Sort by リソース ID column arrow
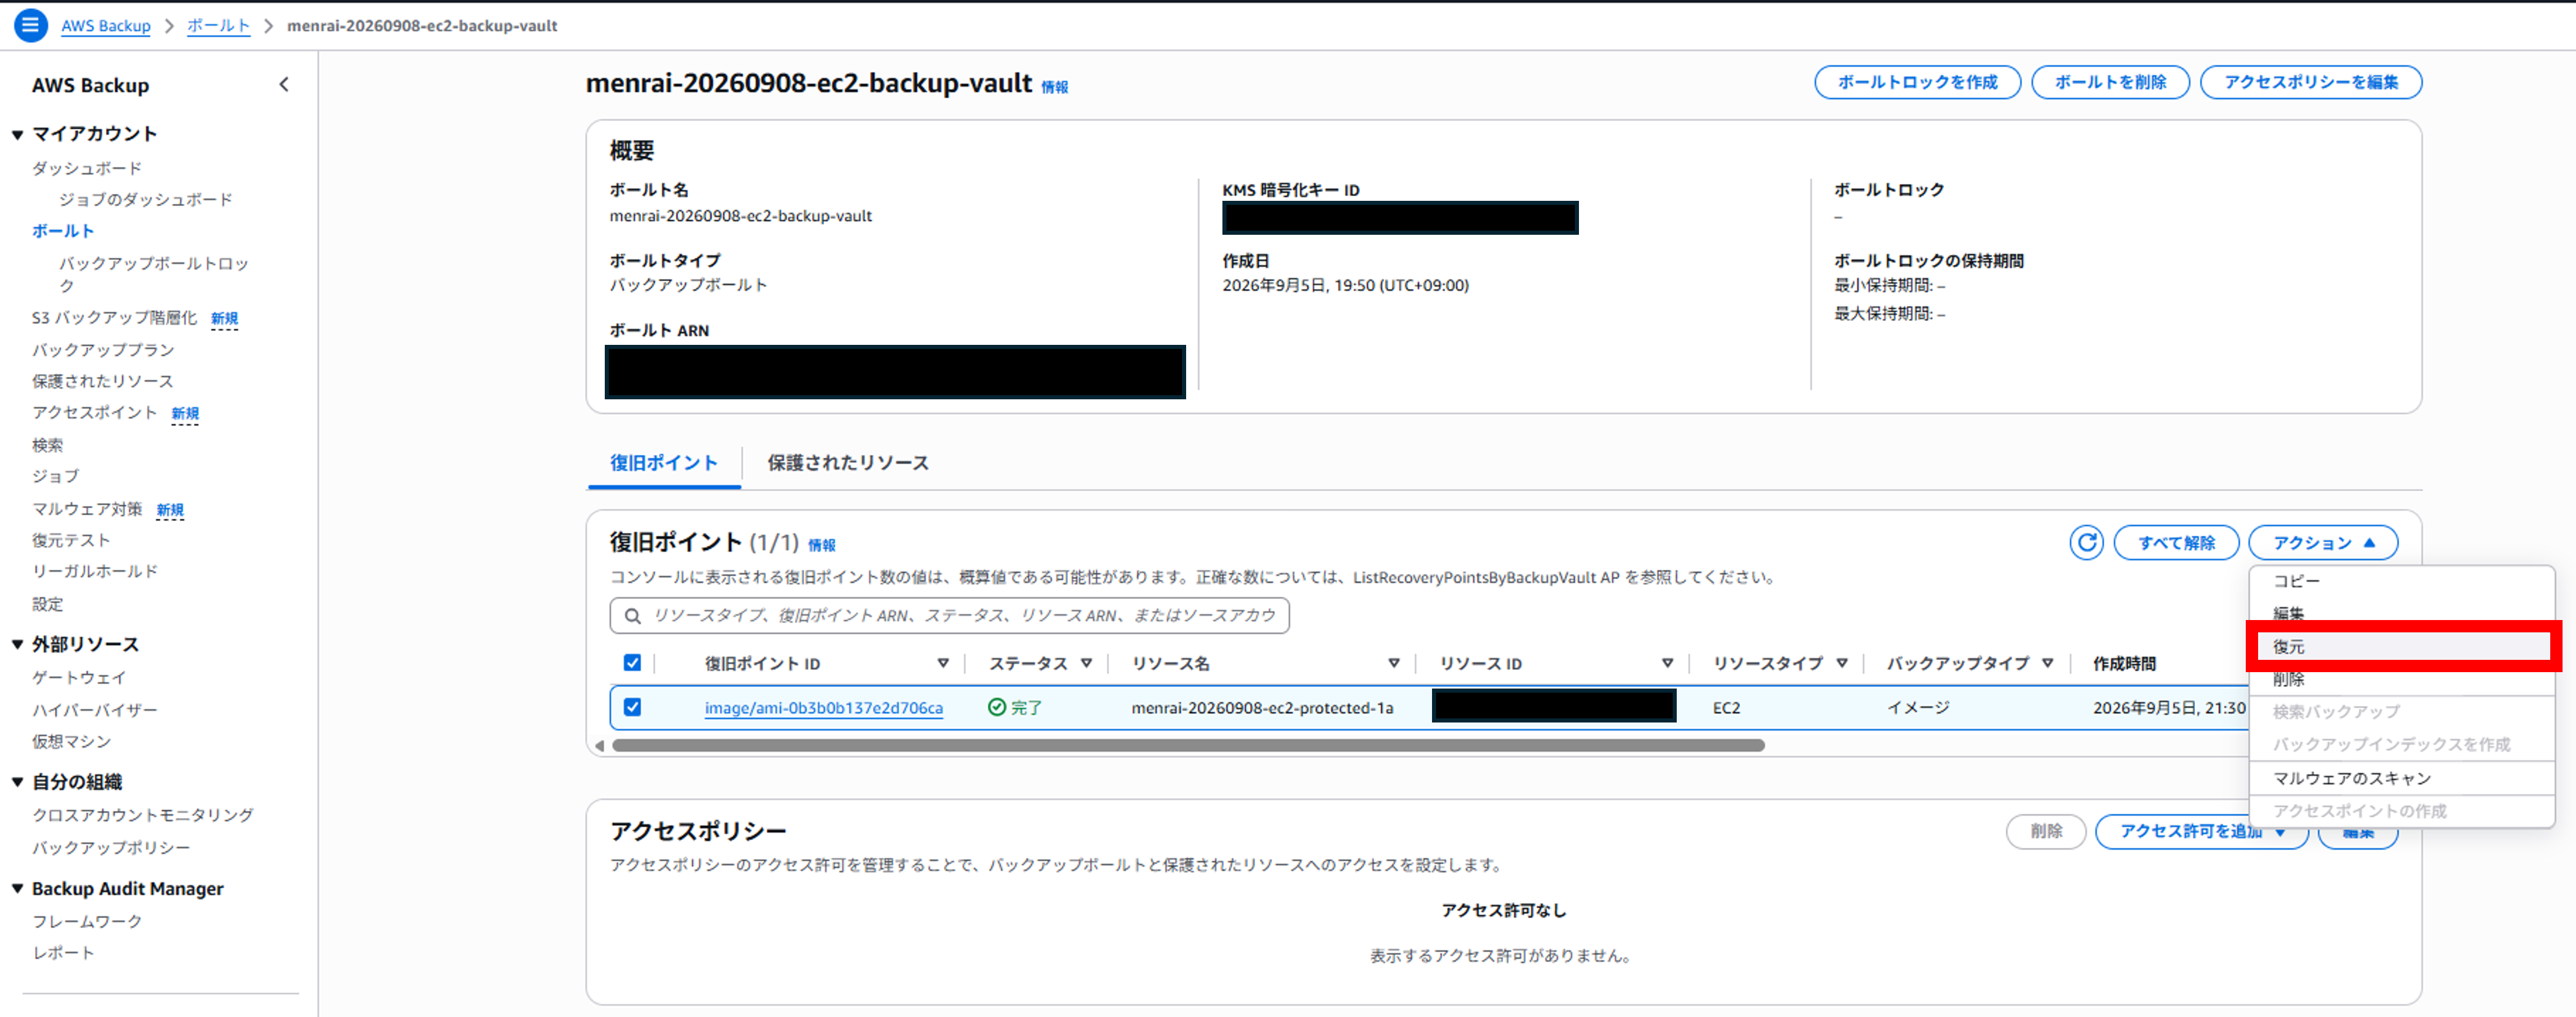This screenshot has width=2576, height=1017. 1667,663
